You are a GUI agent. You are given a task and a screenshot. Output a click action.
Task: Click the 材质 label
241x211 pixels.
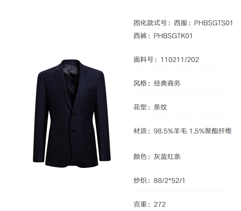point(140,131)
